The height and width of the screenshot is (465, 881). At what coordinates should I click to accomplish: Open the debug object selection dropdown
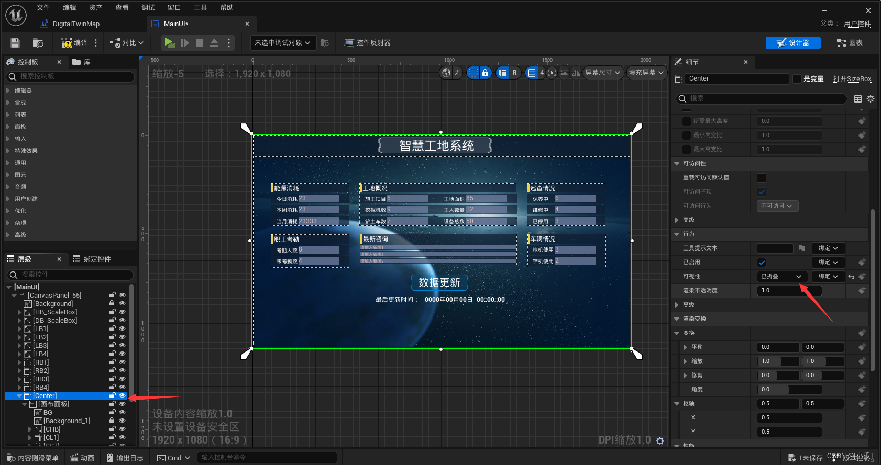283,43
